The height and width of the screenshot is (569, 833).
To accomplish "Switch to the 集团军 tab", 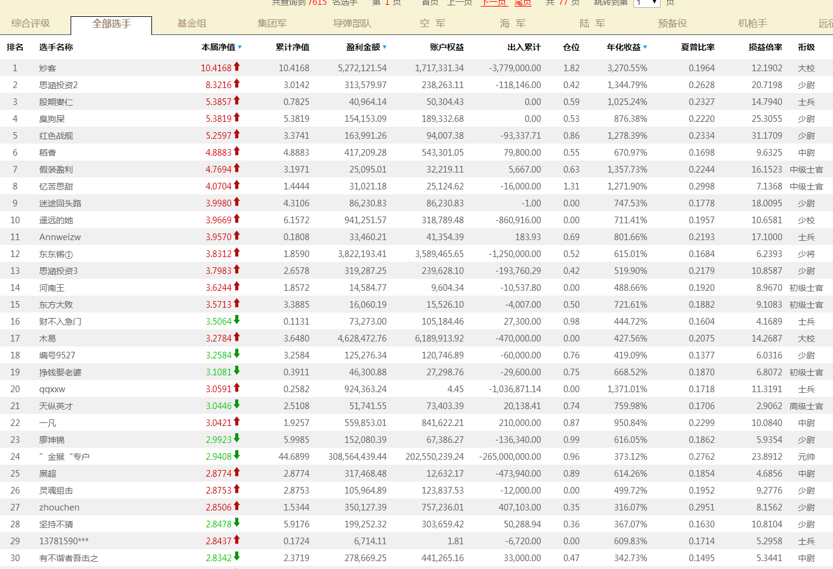I will [x=272, y=24].
